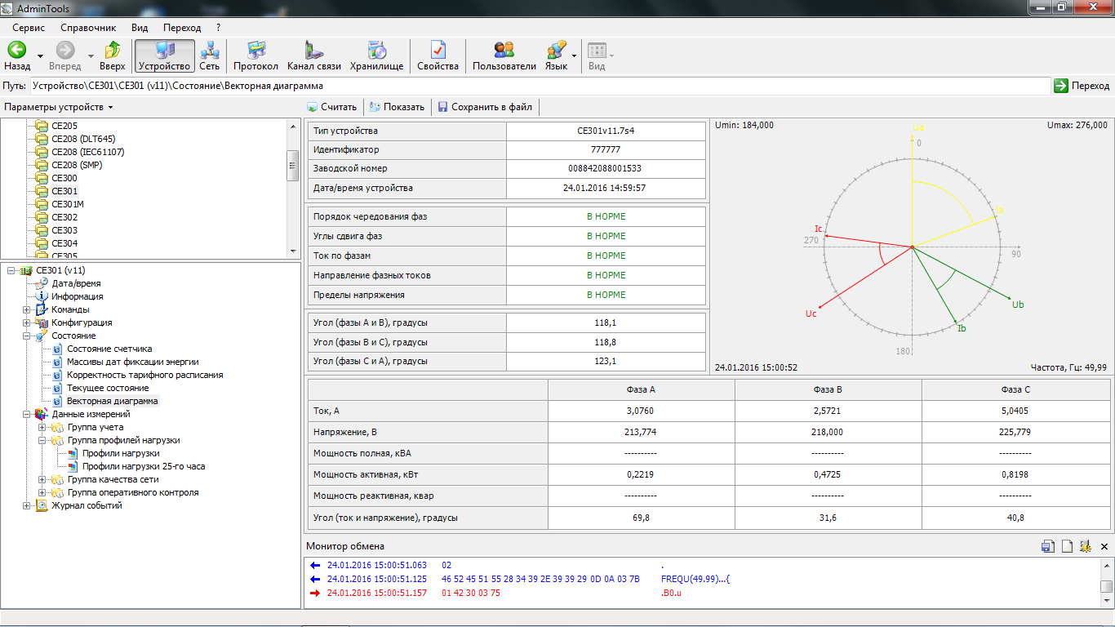1115x627 pixels.
Task: Click the Заводской номер value 008842088001533
Action: tap(605, 169)
